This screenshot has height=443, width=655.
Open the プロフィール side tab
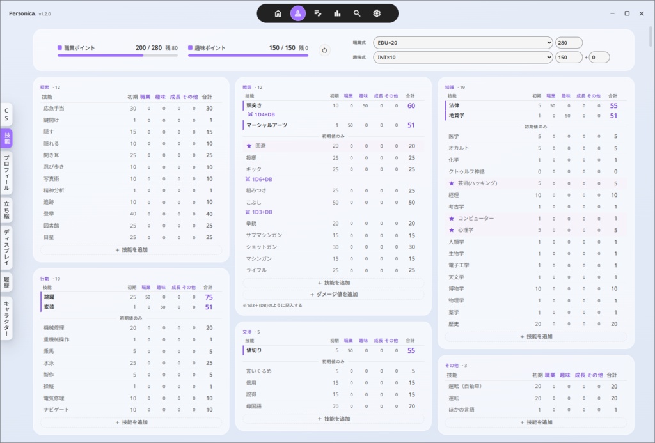click(x=6, y=173)
